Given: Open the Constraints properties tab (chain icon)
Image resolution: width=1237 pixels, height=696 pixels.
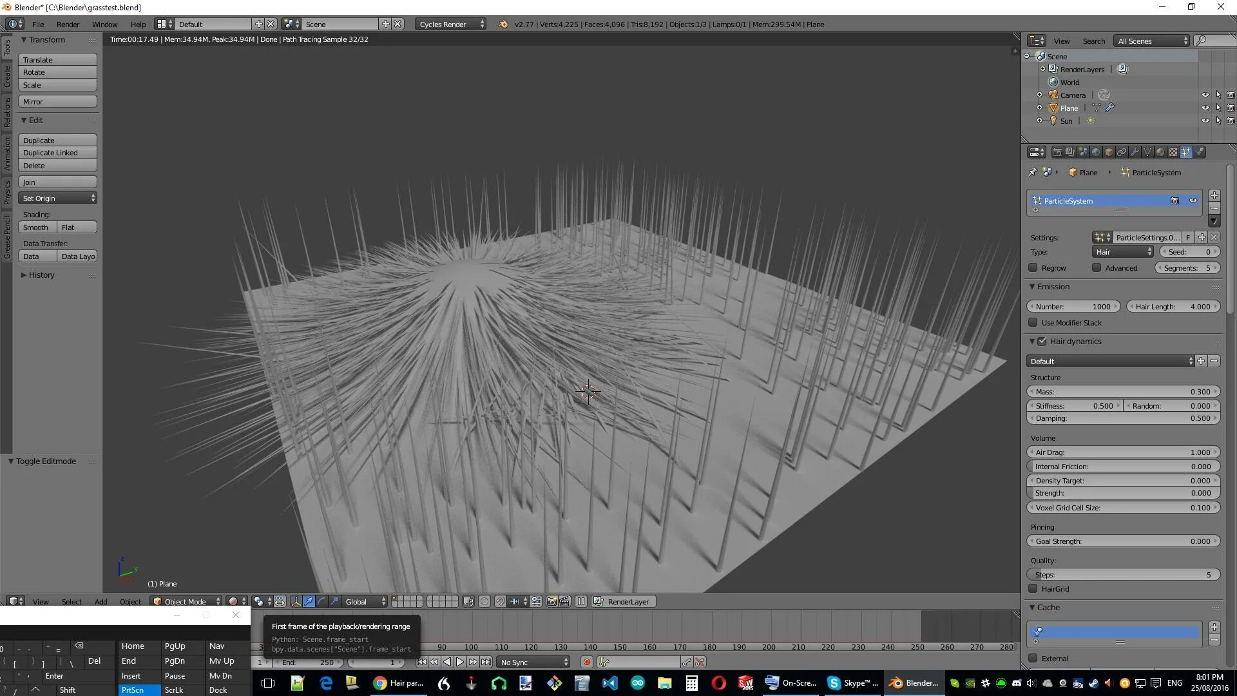Looking at the screenshot, I should [1122, 152].
